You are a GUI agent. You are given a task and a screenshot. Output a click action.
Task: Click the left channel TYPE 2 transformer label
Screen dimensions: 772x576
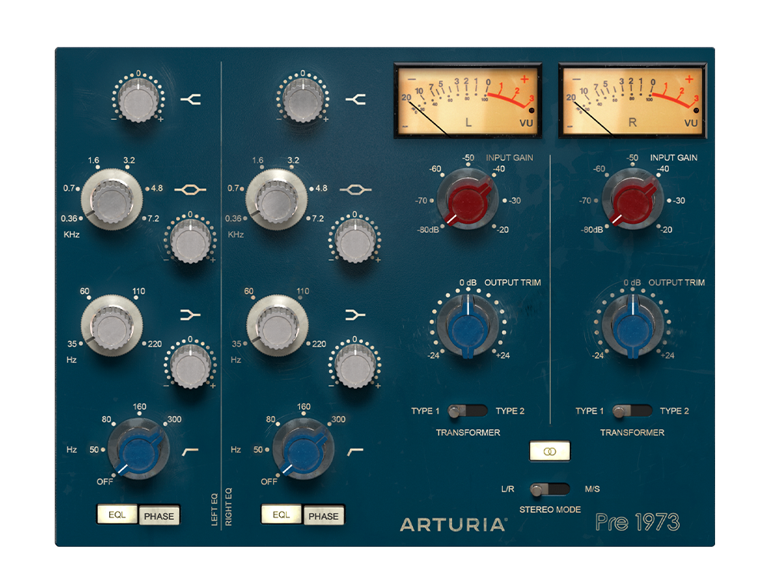point(510,411)
